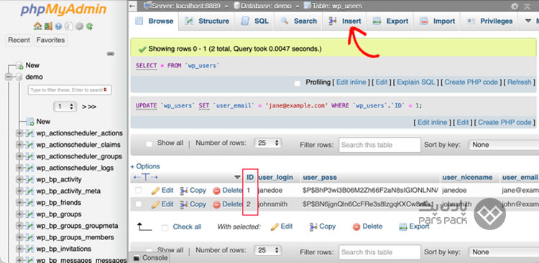This screenshot has width=539, height=263.
Task: Open the Insert tab
Action: 344,21
